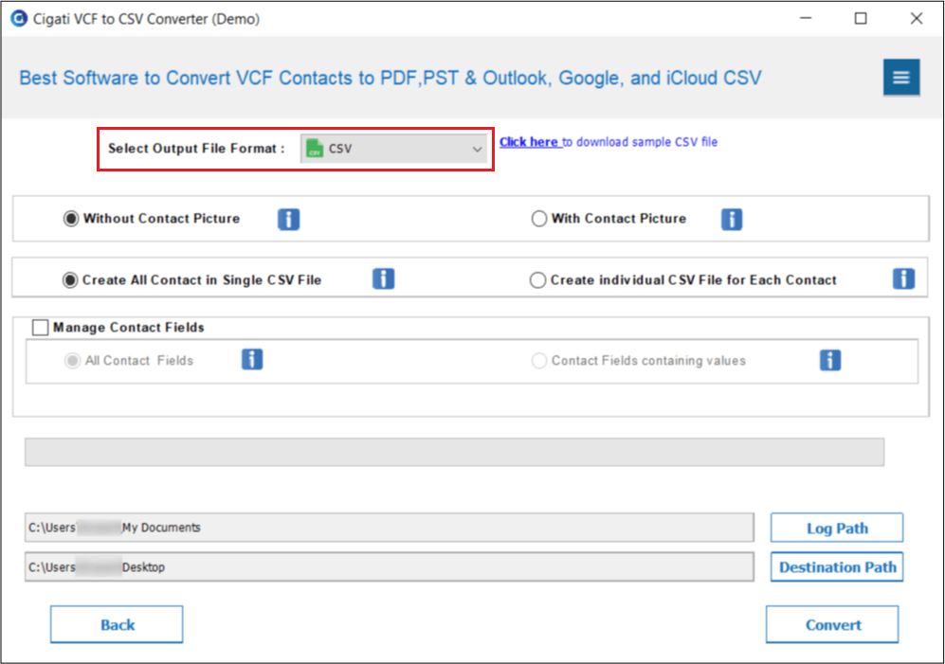Click the Cigati app logo in title bar

19,19
